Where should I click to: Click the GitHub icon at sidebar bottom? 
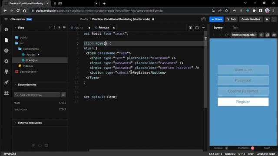coord(40,146)
